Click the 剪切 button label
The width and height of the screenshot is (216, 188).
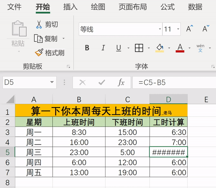pyautogui.click(x=51, y=24)
